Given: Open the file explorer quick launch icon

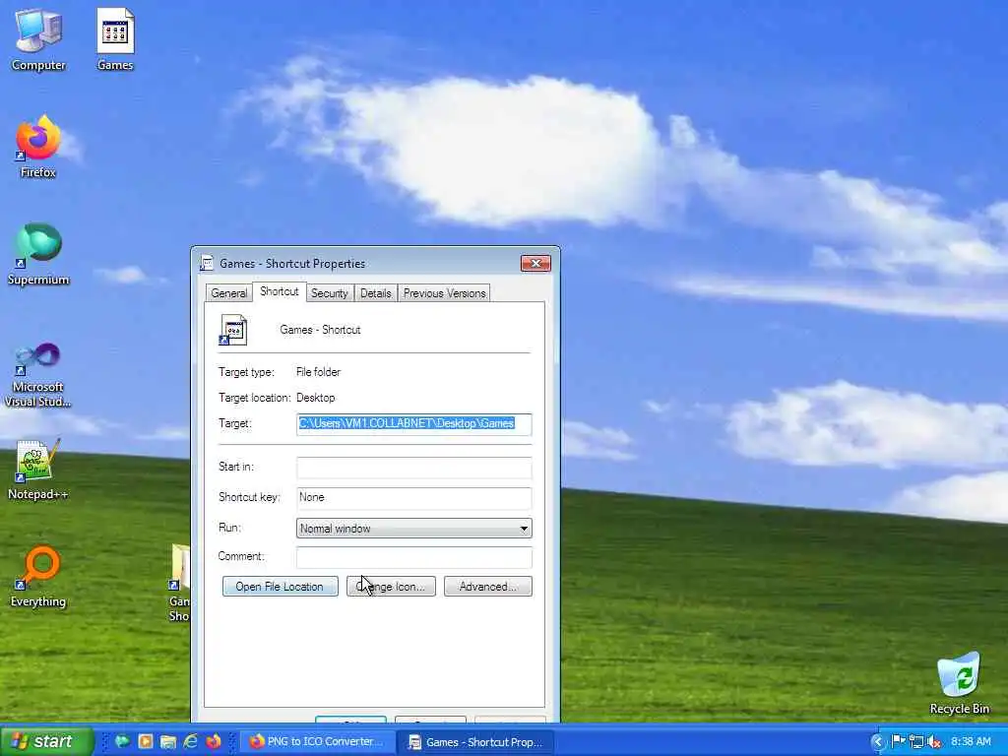Looking at the screenshot, I should (167, 741).
